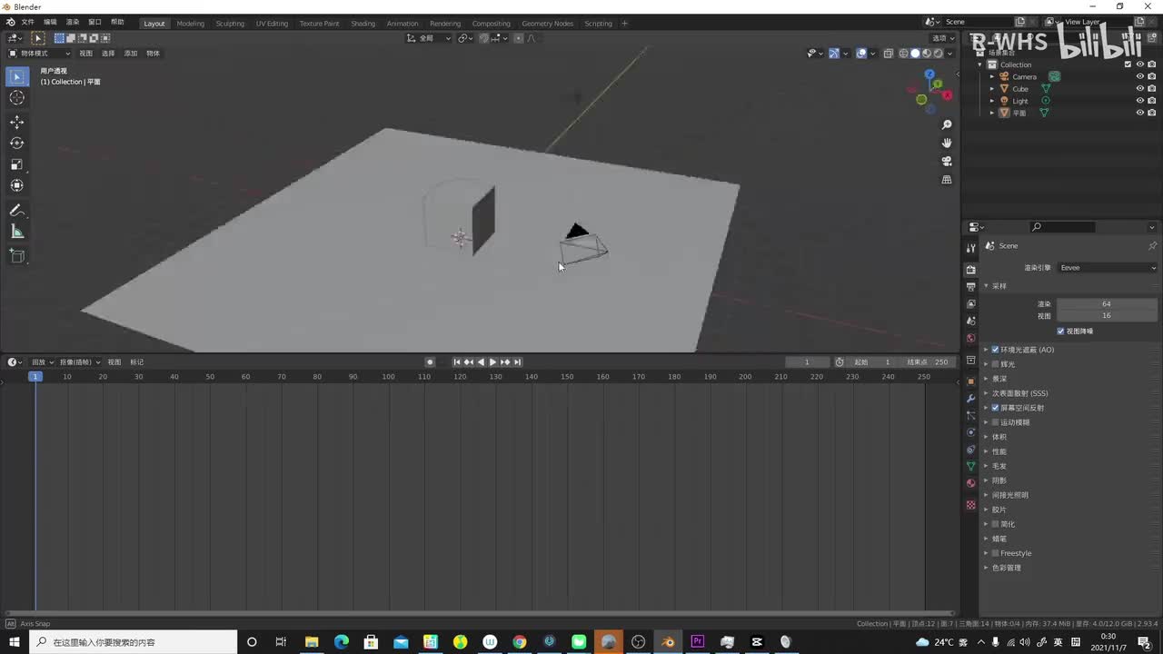Expand the Camera item in the outliner

(992, 76)
